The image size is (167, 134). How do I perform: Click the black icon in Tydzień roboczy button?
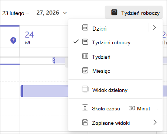click(x=114, y=13)
